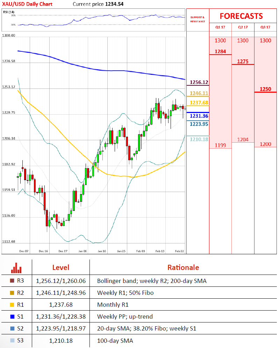Image resolution: width=280 pixels, height=348 pixels.
Task: Click the 1284 Q1 forecast value
Action: 220,51
